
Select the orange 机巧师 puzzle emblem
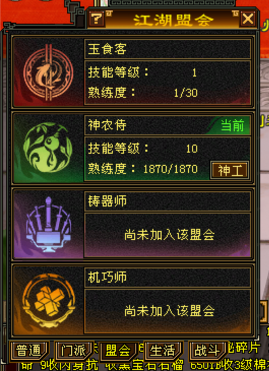click(49, 301)
